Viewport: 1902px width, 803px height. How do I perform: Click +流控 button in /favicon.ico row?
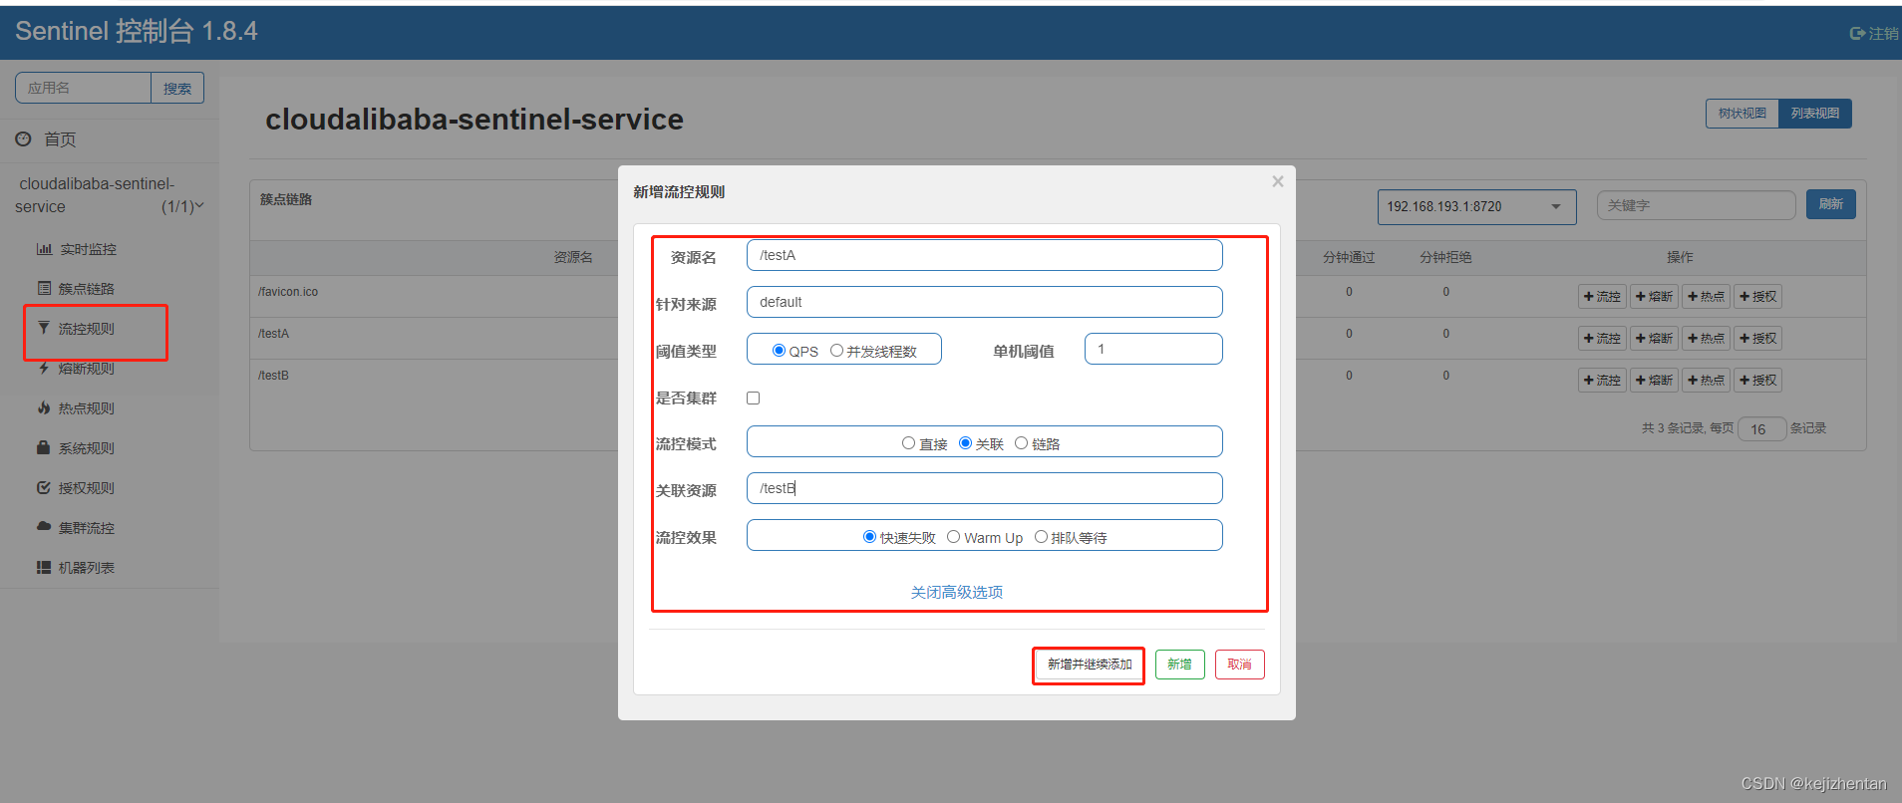pos(1602,297)
